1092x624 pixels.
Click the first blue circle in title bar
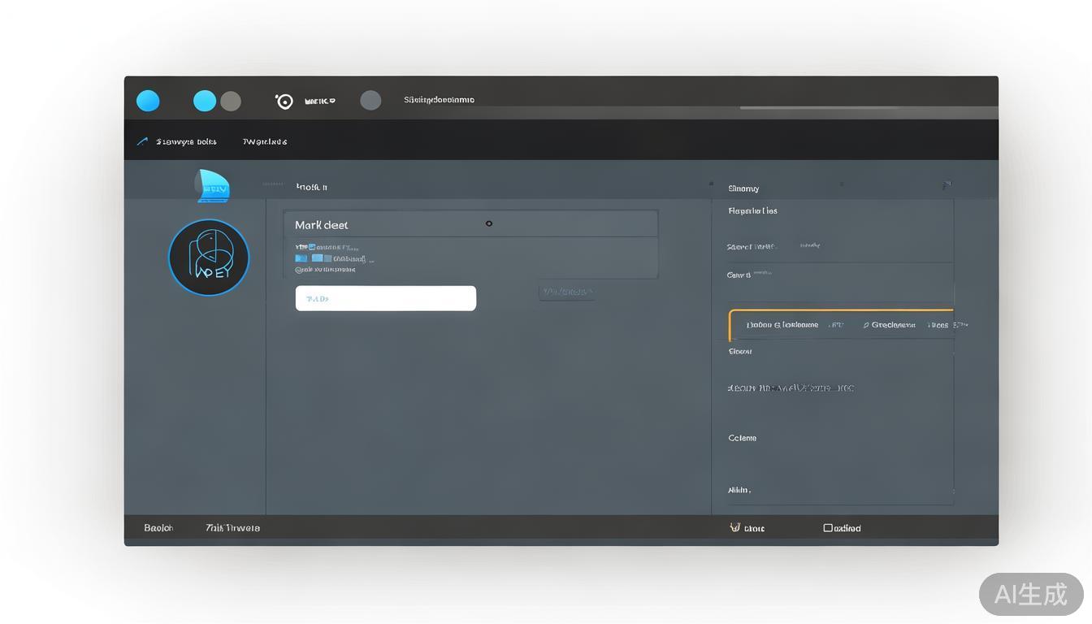(148, 101)
